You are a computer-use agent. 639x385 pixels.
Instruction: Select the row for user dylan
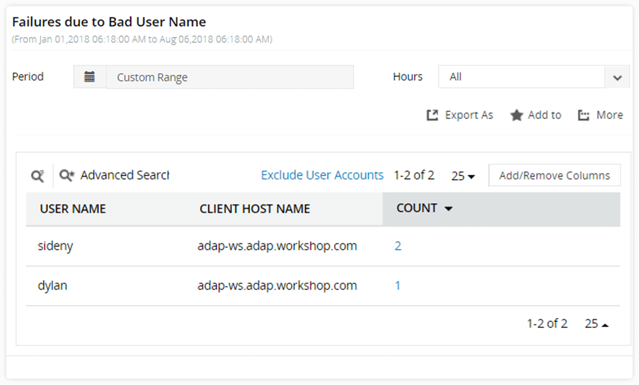pyautogui.click(x=181, y=285)
